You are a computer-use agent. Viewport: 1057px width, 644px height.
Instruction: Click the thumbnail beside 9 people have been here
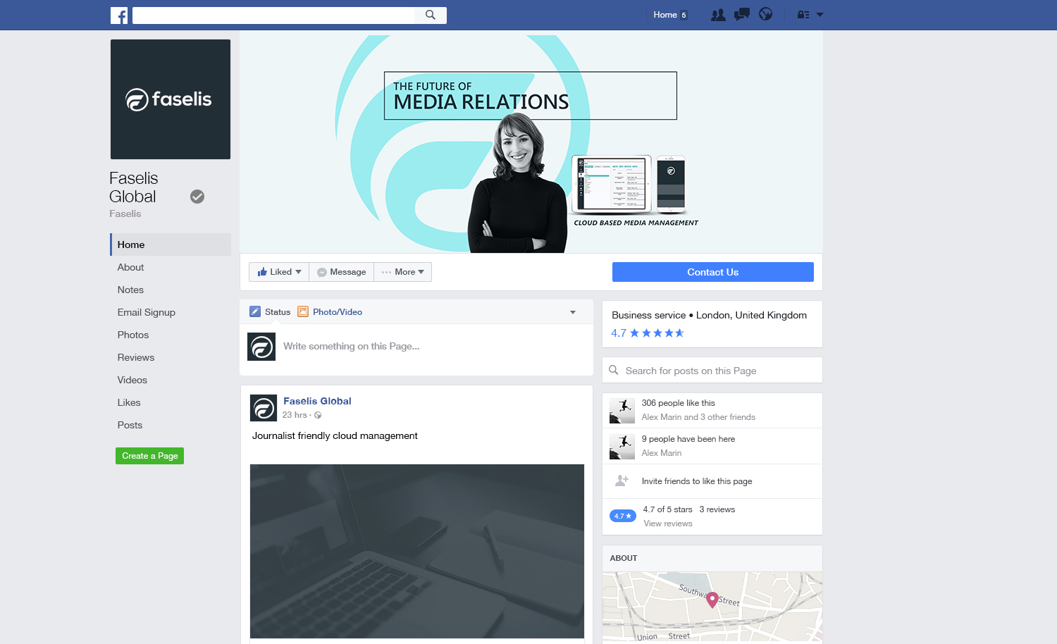[622, 447]
